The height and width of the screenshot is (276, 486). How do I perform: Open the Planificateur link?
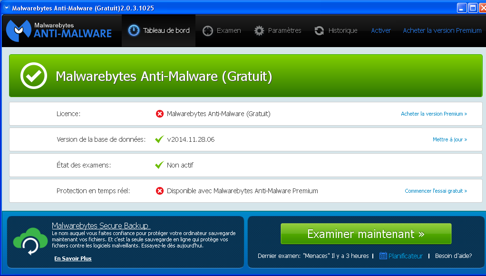tap(406, 256)
